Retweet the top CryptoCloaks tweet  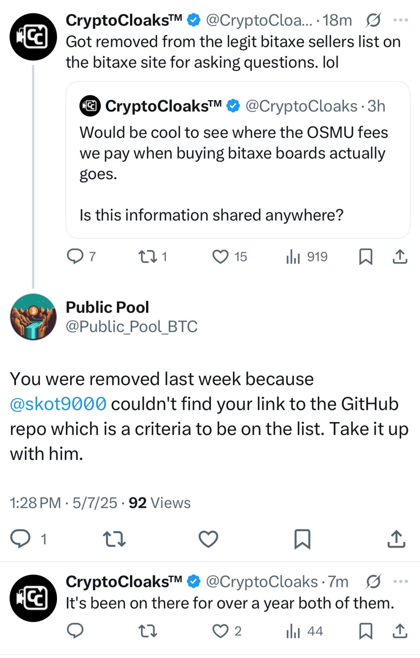pyautogui.click(x=148, y=256)
